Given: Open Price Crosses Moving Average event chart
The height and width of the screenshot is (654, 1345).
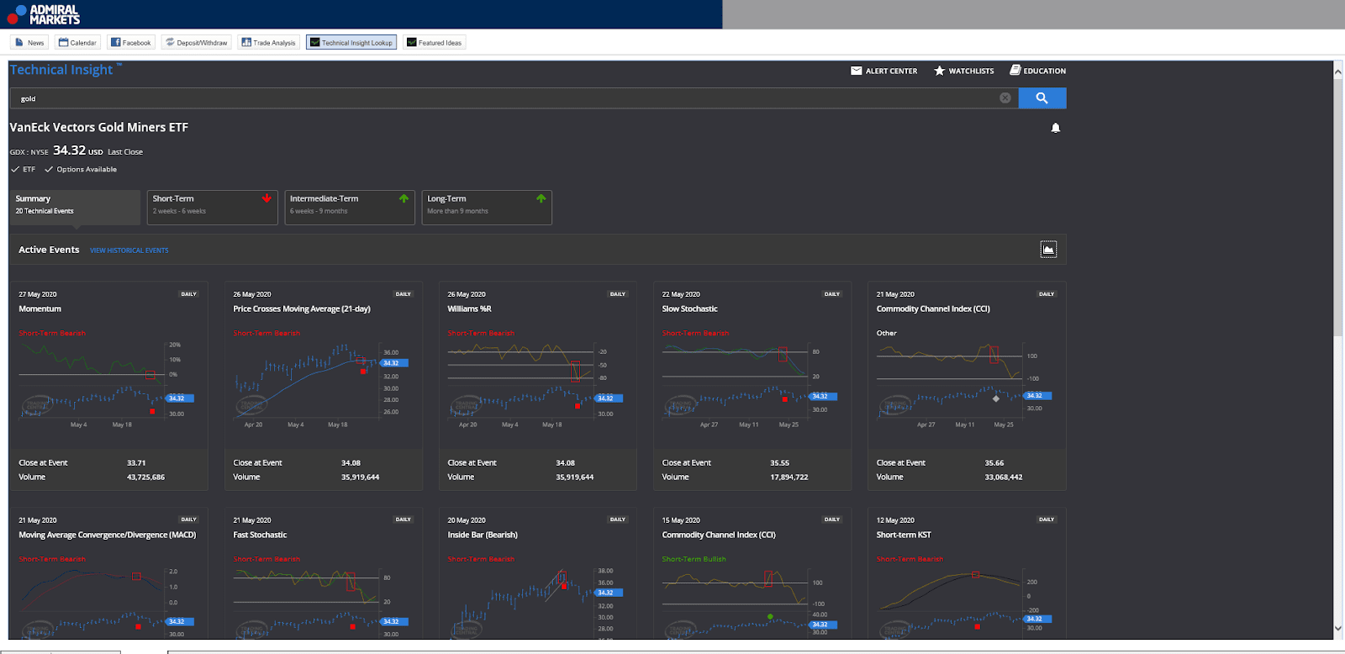Looking at the screenshot, I should (x=323, y=386).
